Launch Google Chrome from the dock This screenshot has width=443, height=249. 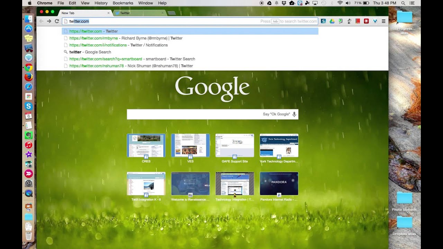pos(29,67)
